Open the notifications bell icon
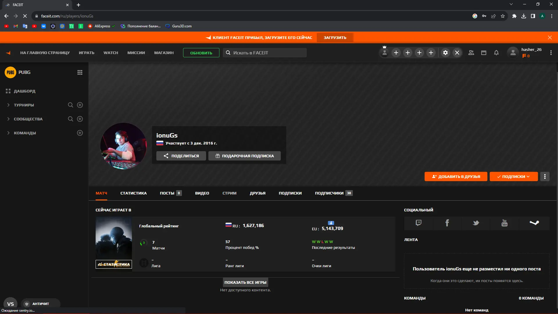 coord(496,53)
